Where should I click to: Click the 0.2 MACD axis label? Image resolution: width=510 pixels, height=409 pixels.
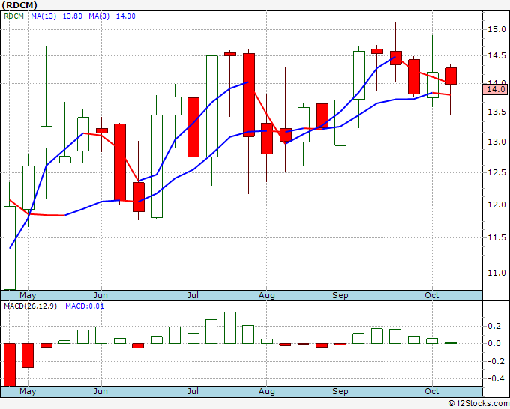tap(494, 327)
